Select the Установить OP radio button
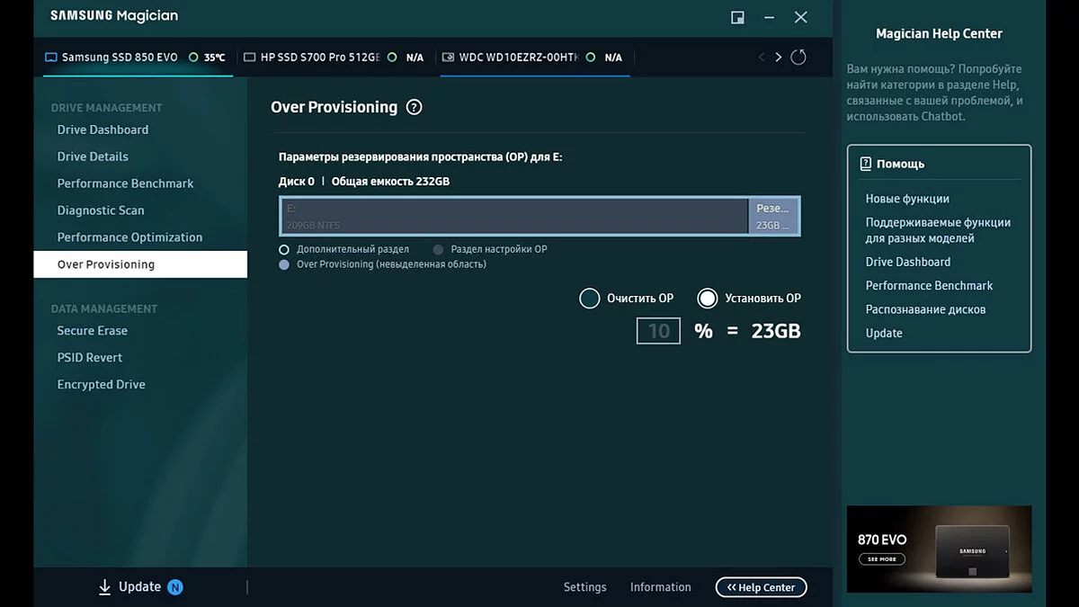Image resolution: width=1079 pixels, height=607 pixels. pyautogui.click(x=708, y=299)
